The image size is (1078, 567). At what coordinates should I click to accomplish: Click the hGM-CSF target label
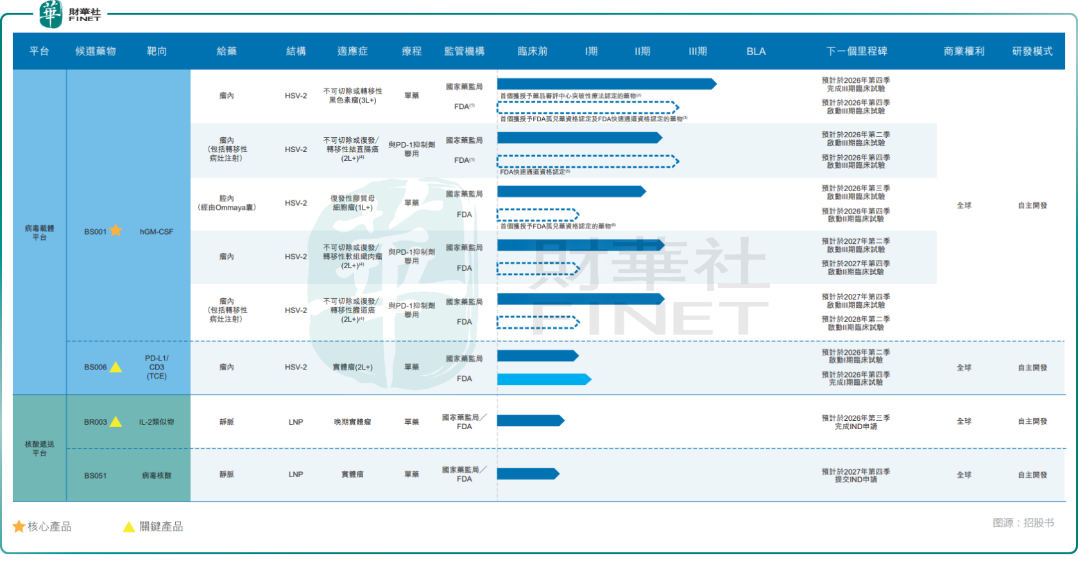(x=157, y=232)
